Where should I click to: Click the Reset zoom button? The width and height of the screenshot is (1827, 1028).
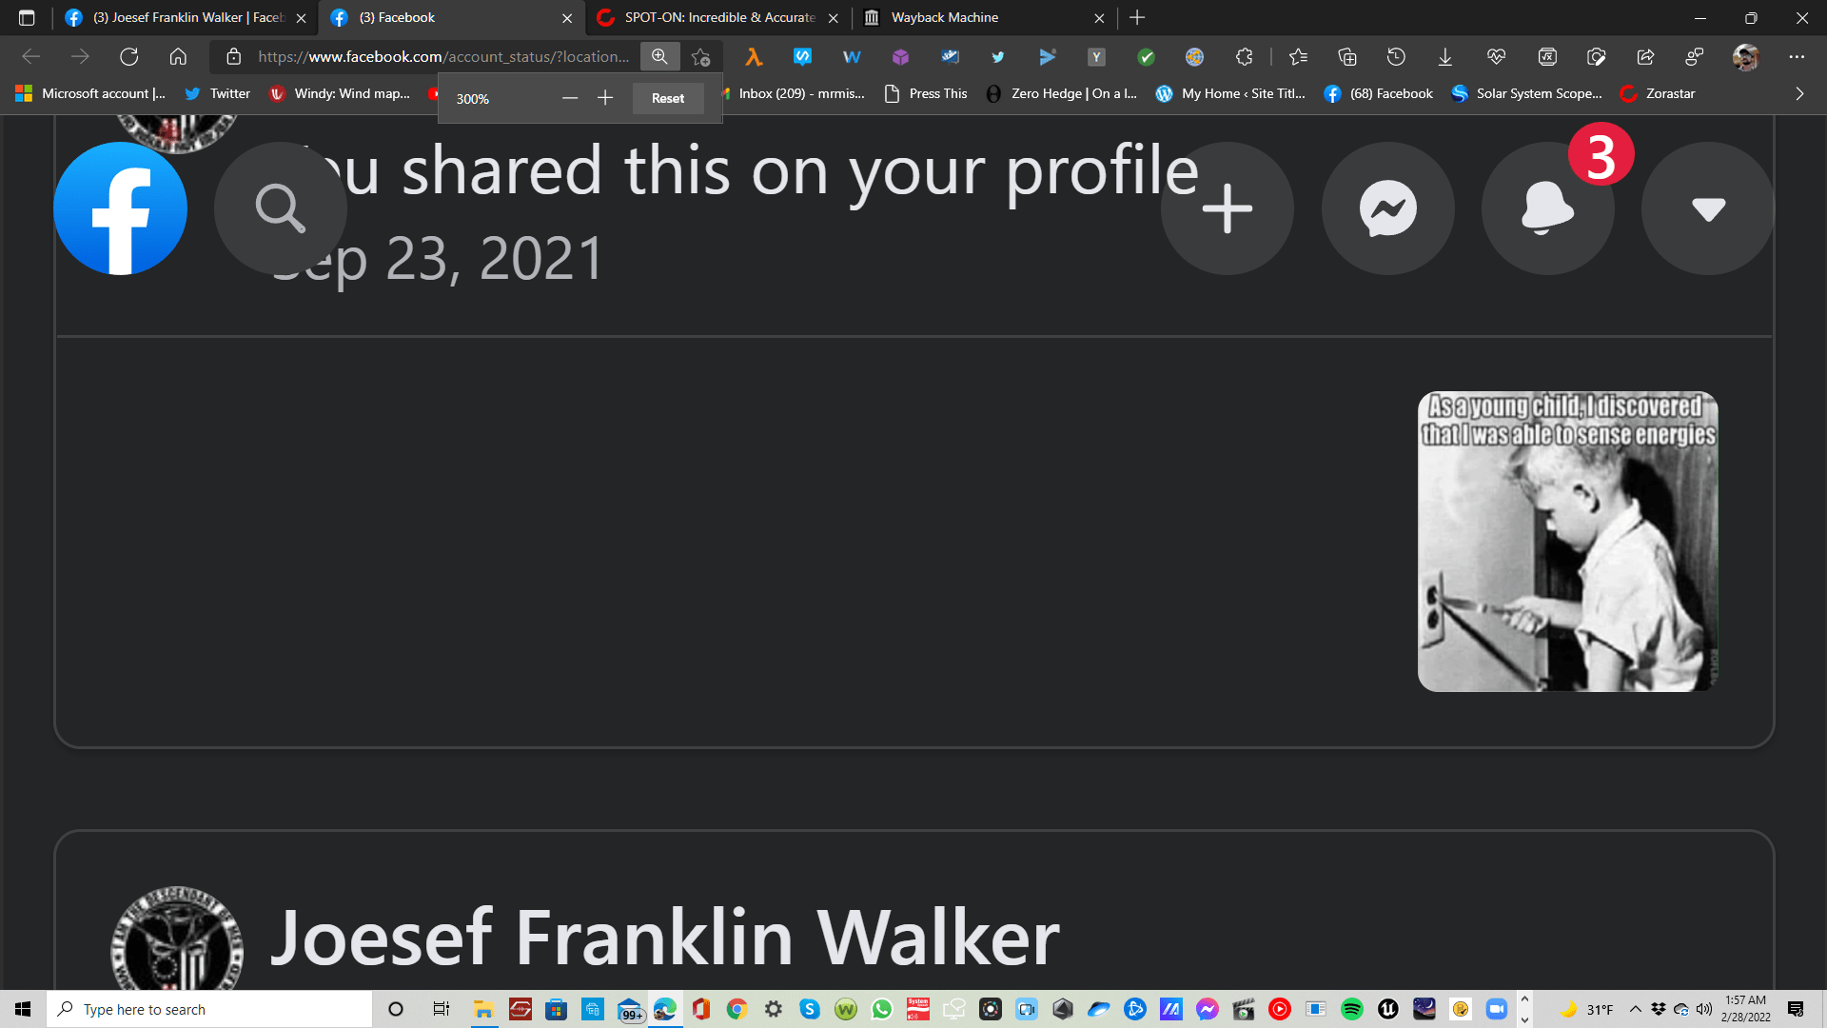click(667, 98)
